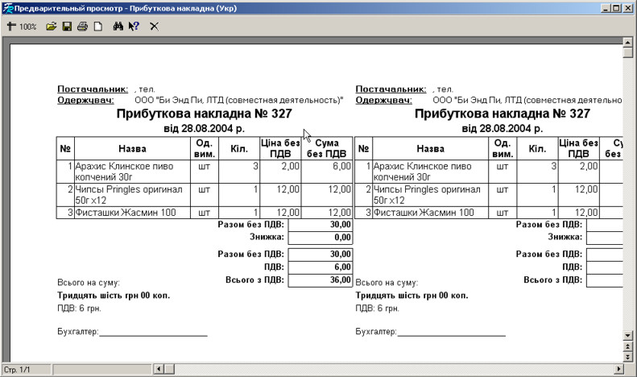Viewport: 637px width, 377px height.
Task: Search text using the binoculars icon
Action: [118, 27]
